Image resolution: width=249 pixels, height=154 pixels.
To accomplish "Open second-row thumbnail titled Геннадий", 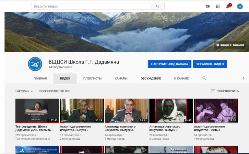I will pos(171,149).
